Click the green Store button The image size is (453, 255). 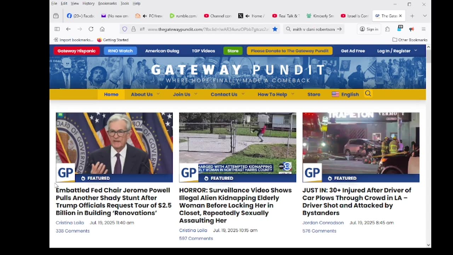[233, 51]
